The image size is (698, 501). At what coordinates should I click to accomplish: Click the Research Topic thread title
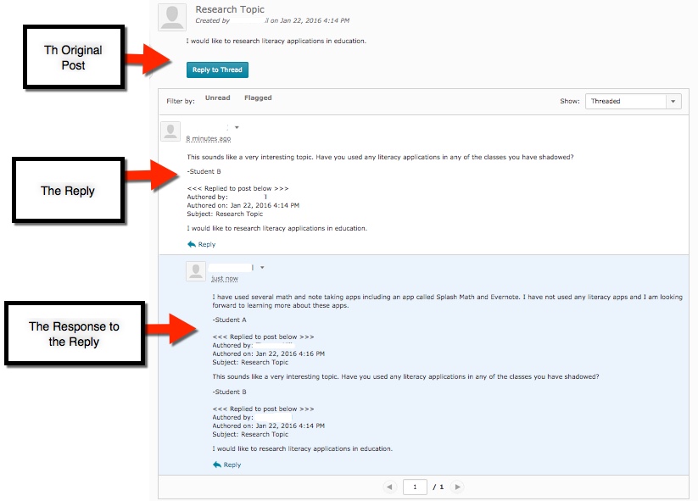click(230, 9)
